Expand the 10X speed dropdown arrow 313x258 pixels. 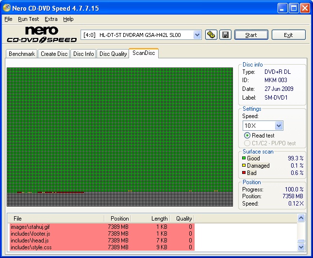click(x=279, y=126)
